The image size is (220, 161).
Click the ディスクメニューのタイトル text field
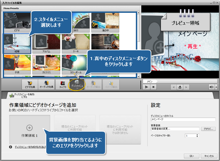tap(183, 119)
